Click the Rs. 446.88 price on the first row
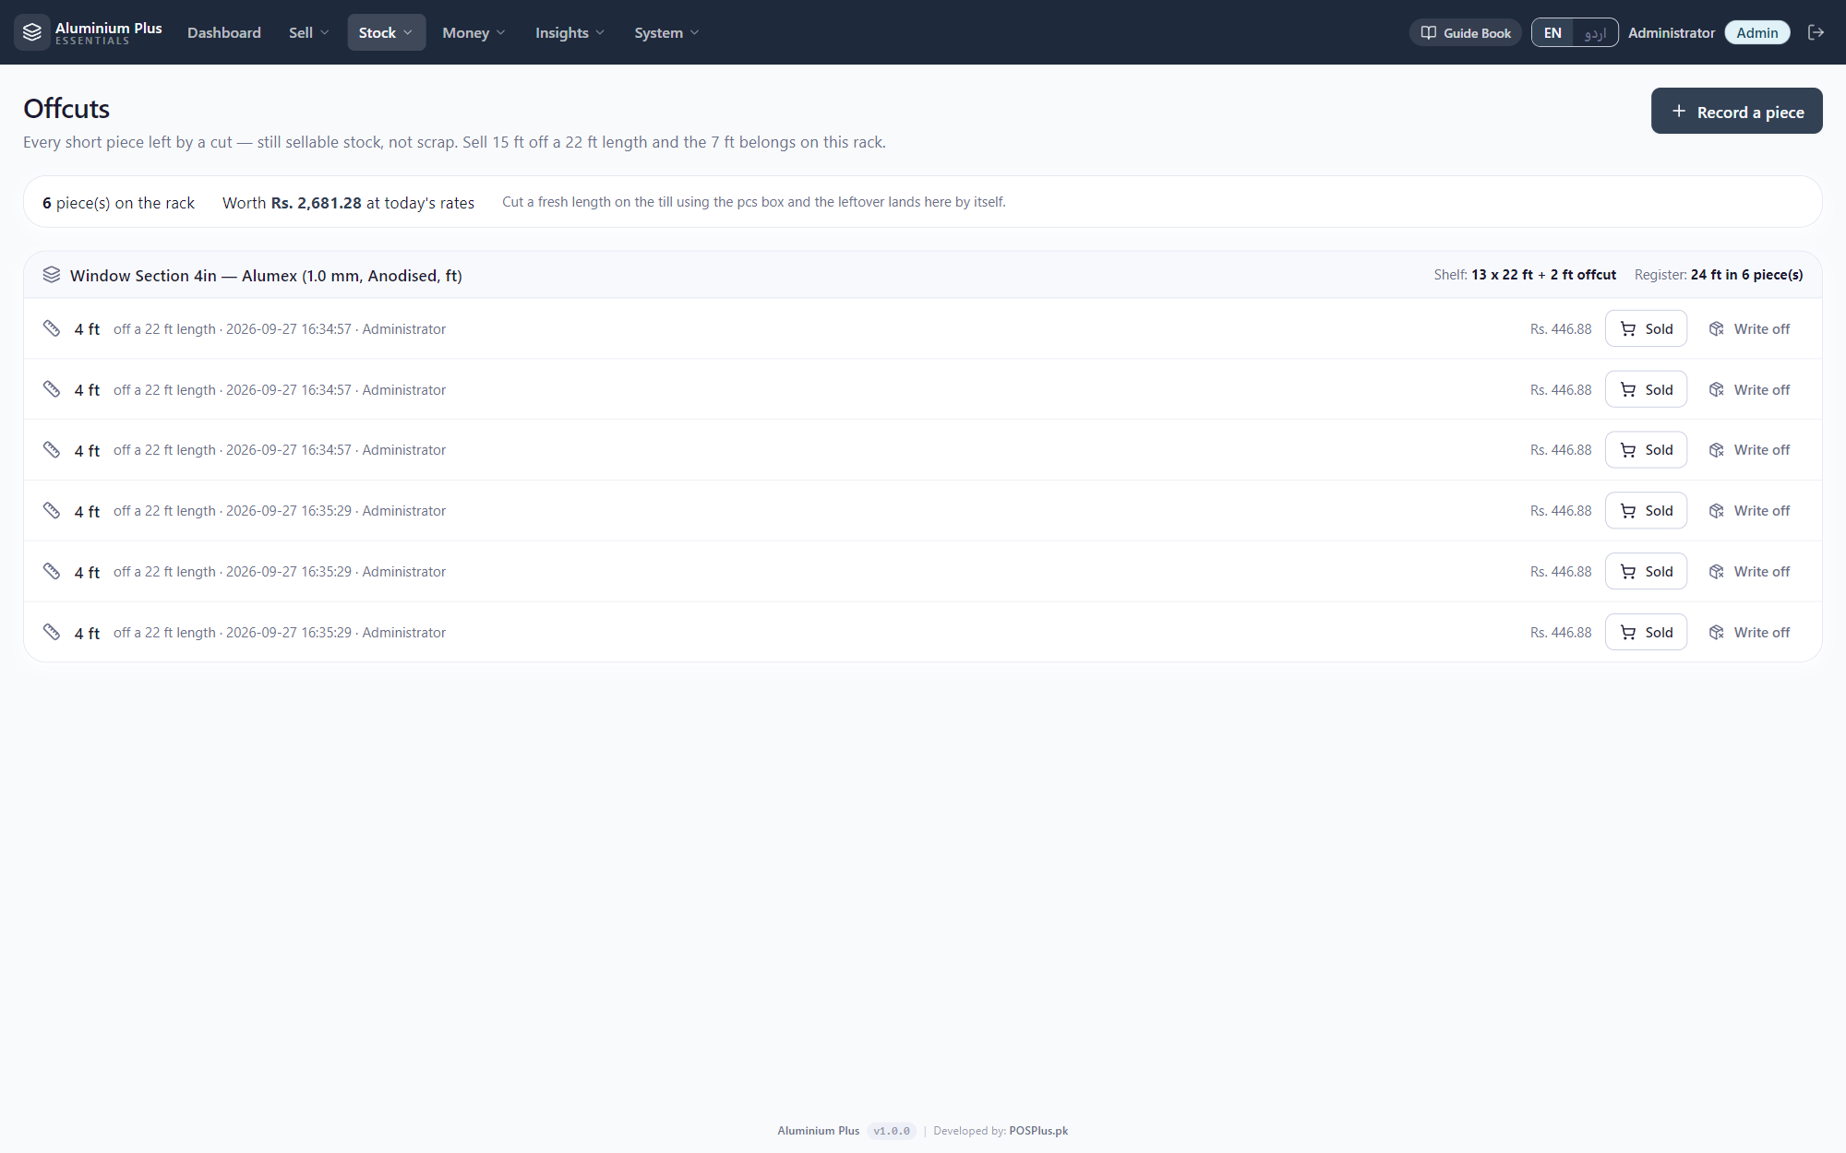The width and height of the screenshot is (1846, 1153). pyautogui.click(x=1561, y=329)
